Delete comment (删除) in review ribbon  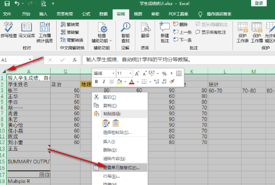[x=180, y=24]
